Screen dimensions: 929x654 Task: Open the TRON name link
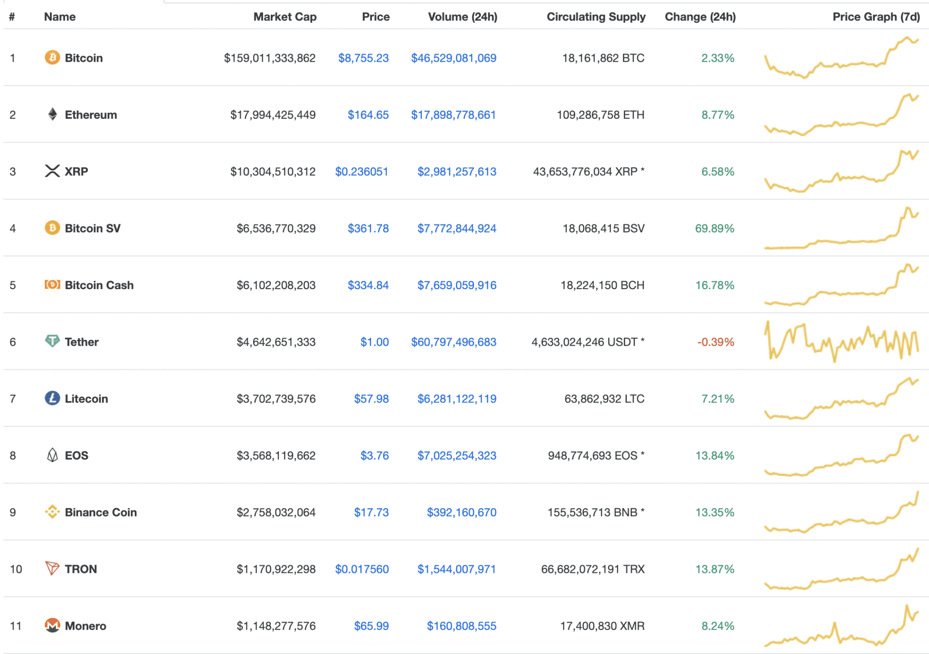click(x=81, y=569)
